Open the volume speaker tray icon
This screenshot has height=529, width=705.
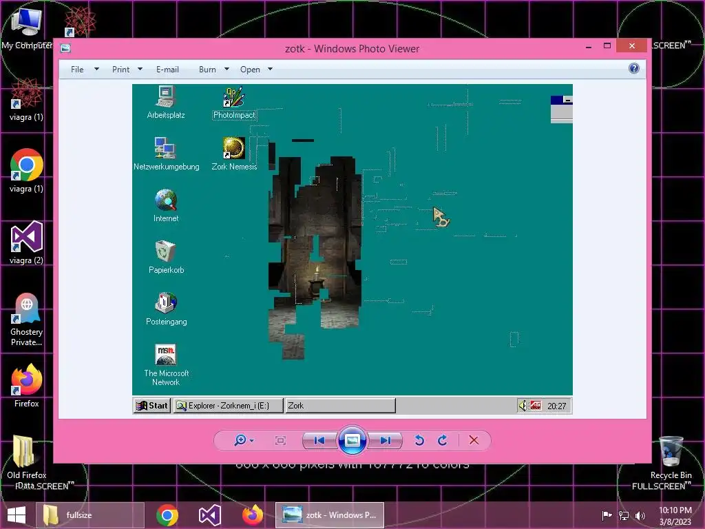tap(640, 515)
